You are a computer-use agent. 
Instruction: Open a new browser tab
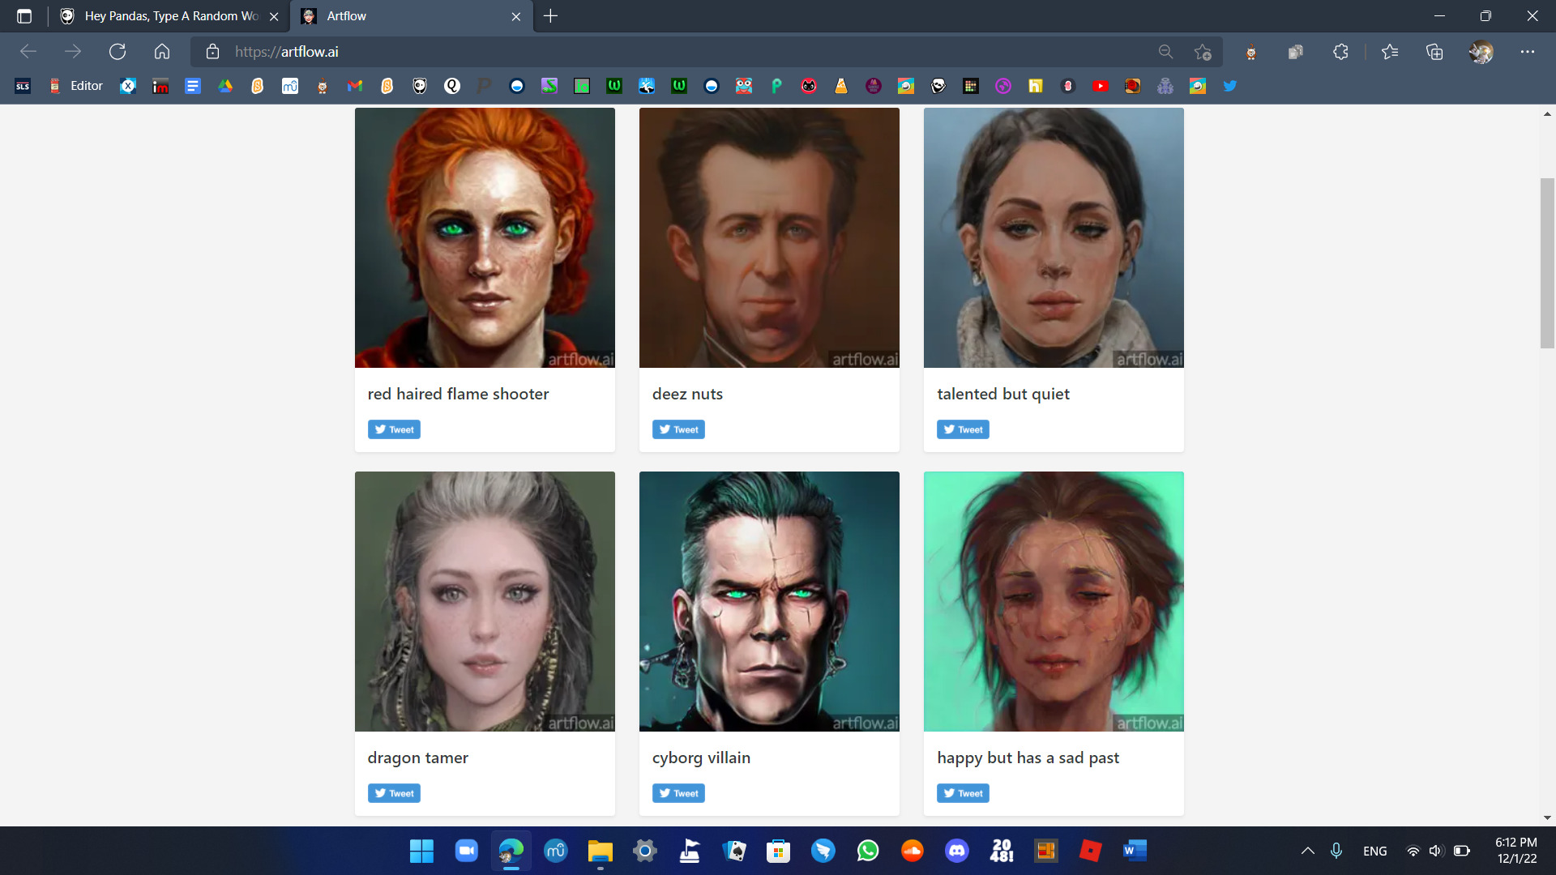(x=551, y=16)
